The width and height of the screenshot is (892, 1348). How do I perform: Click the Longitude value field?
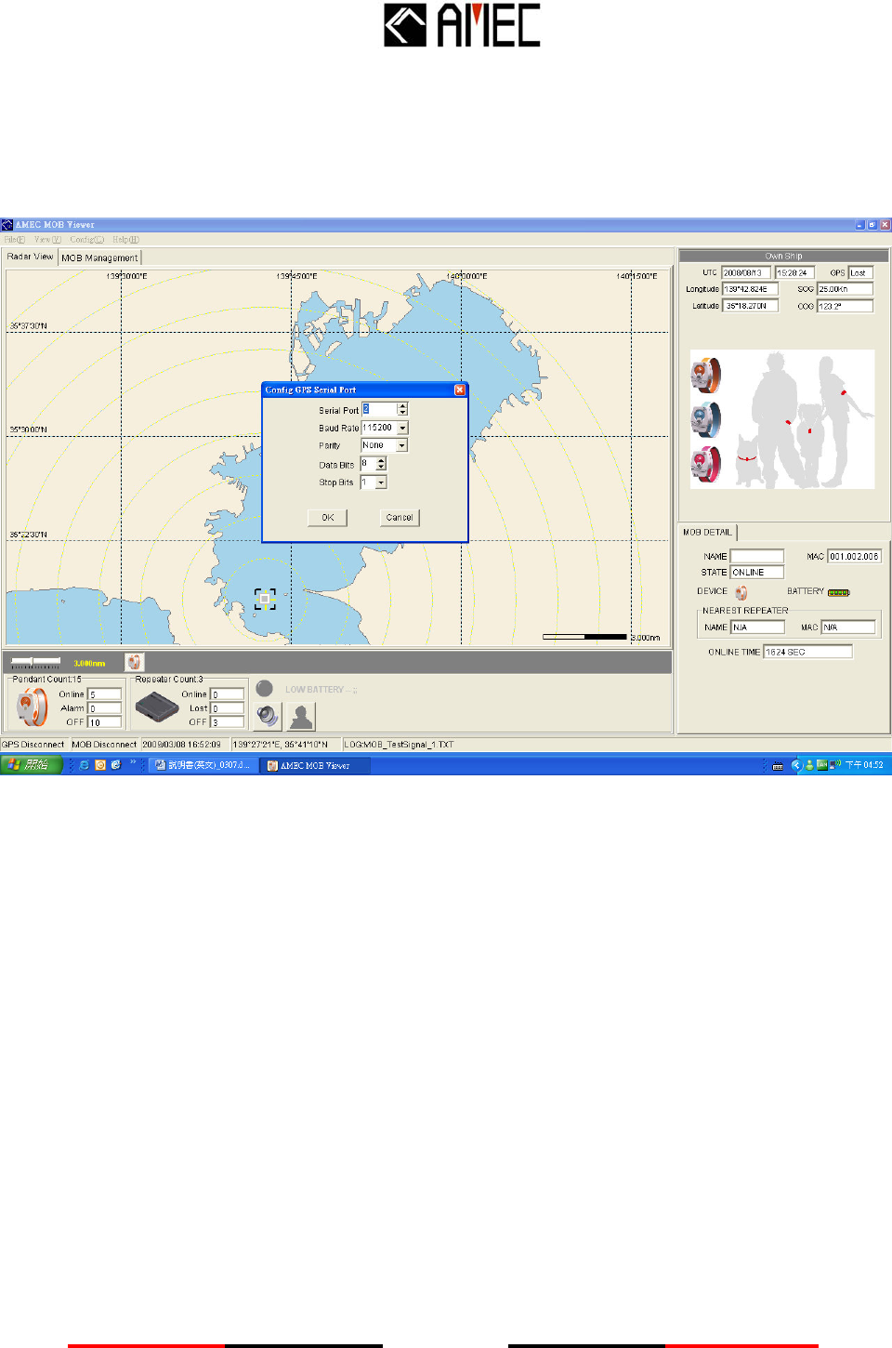click(x=750, y=289)
